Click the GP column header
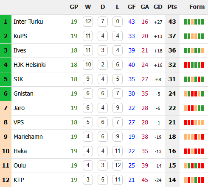The image size is (208, 187). 74,7
